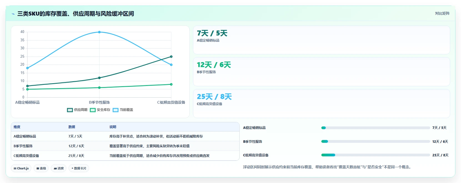The image size is (461, 183).
Task: Click the description starting 库存高于补货点
Action: click(x=156, y=136)
